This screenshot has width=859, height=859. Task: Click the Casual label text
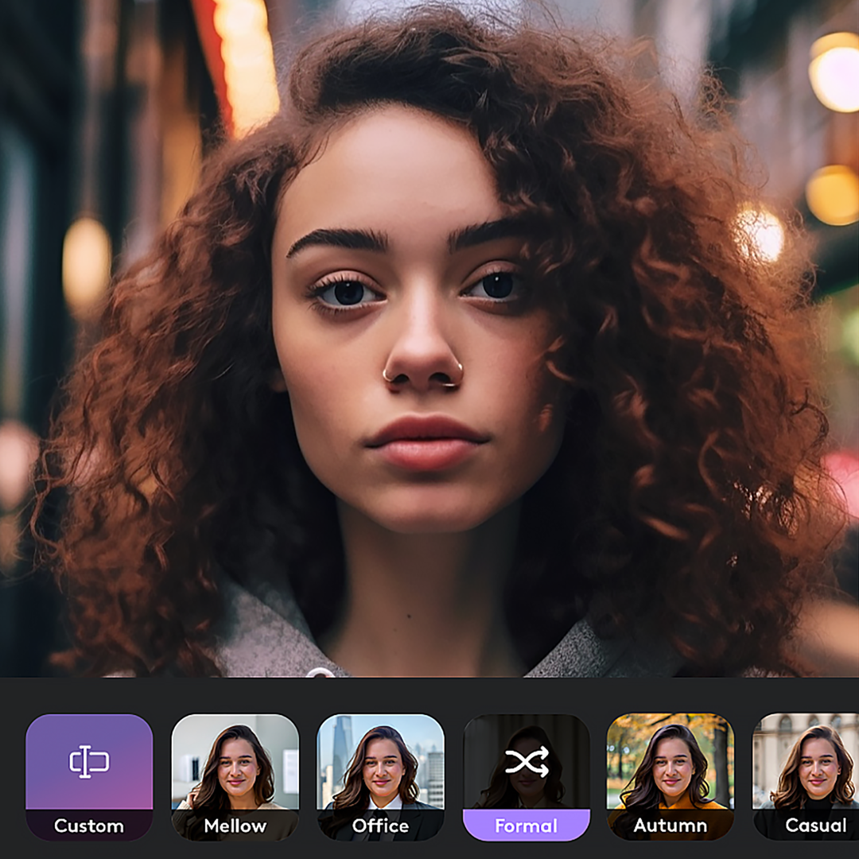[x=815, y=826]
